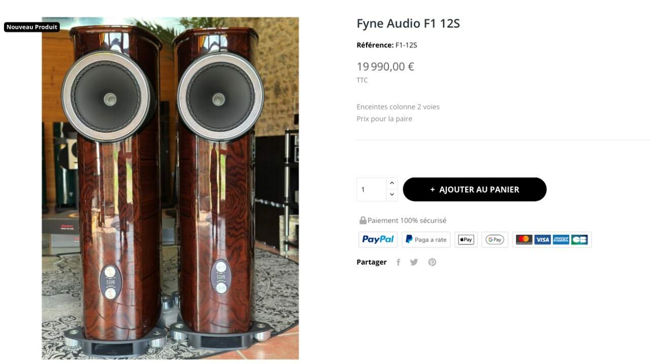Click the 19 990,00 € price
The image size is (650, 364).
385,66
